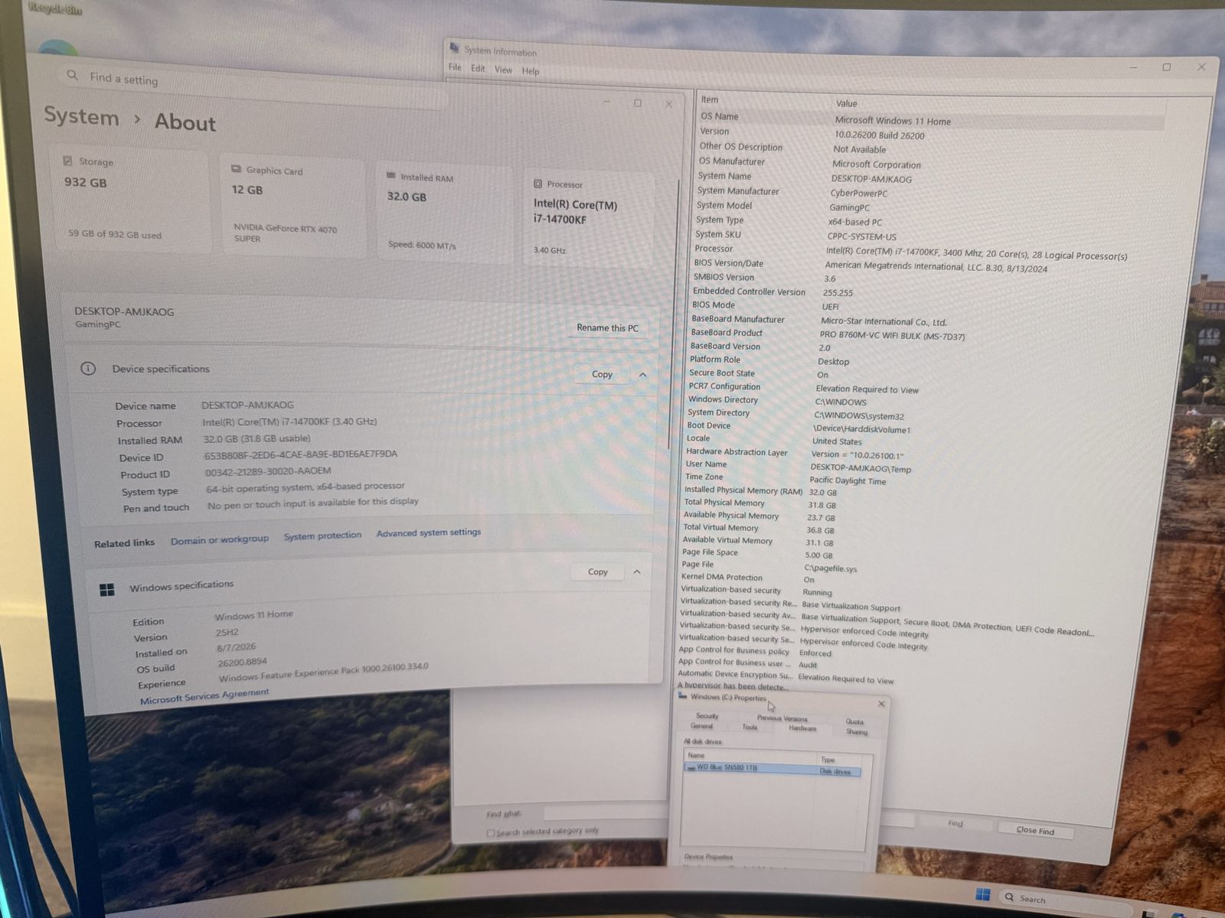Viewport: 1225px width, 918px height.
Task: Click the Product ID value 00342-21289-30020-AAOEM
Action: point(268,472)
